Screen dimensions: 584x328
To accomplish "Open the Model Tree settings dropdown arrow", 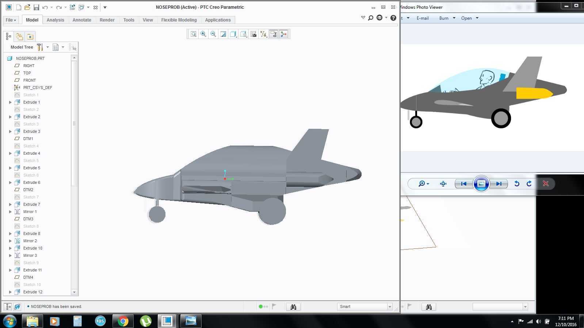I will coord(47,47).
